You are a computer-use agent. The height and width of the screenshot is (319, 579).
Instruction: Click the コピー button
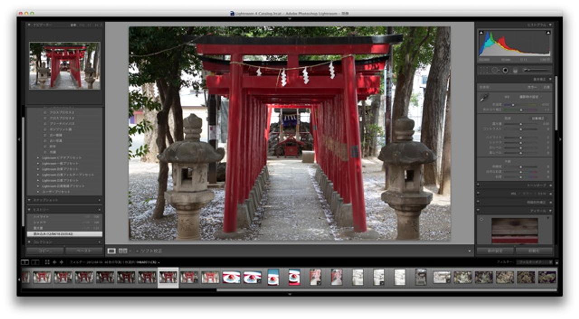point(44,251)
